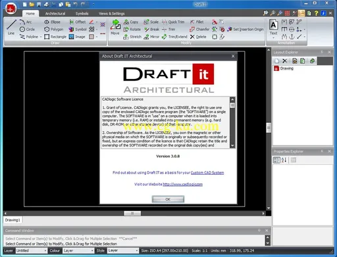This screenshot has width=337, height=257.
Task: Open the Custom CAD System link
Action: 207,173
